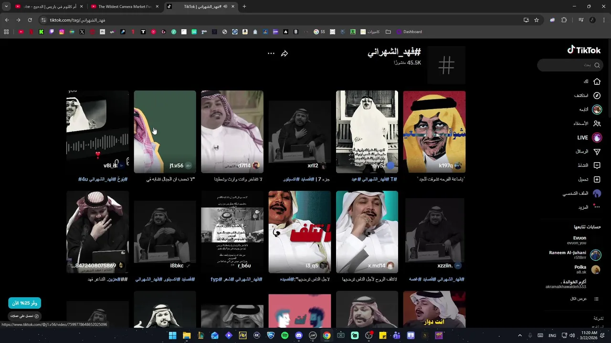Open the Chrome apps grid icon
The width and height of the screenshot is (611, 343).
[x=6, y=32]
